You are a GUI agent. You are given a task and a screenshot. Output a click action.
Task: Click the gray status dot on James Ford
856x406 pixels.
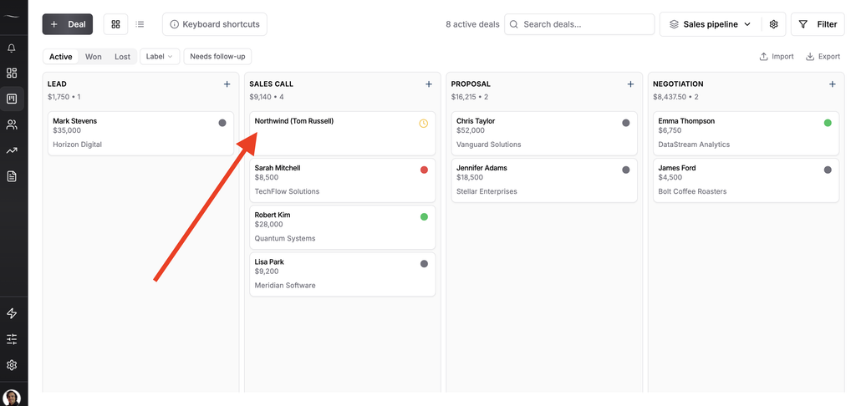click(x=828, y=170)
